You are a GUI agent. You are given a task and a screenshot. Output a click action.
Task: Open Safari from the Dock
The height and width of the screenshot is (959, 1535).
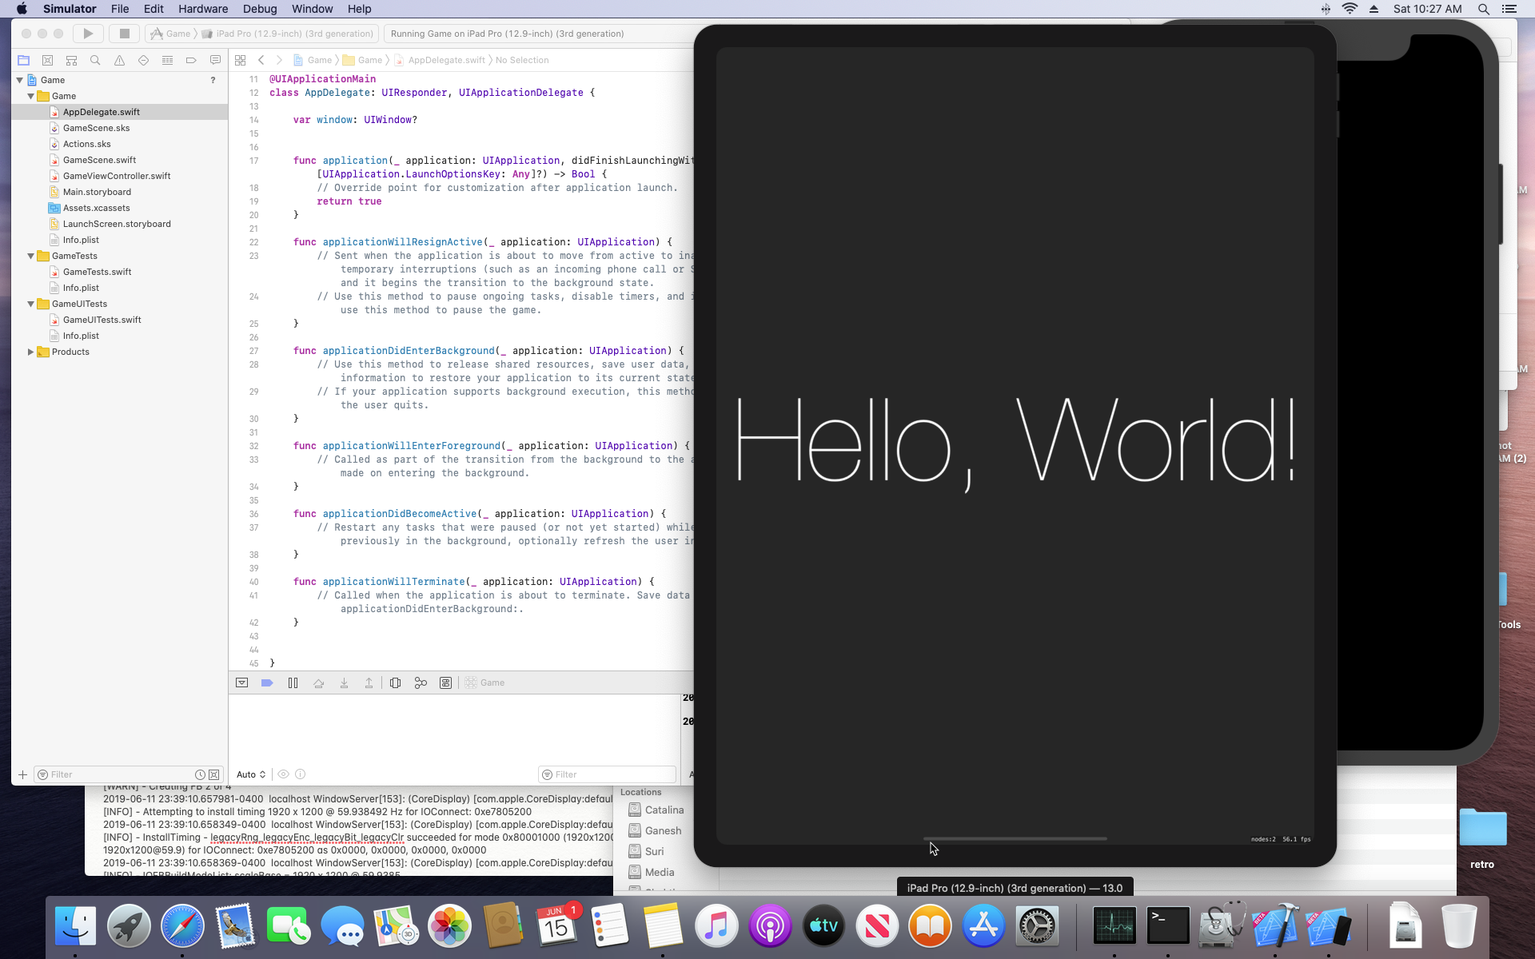tap(182, 926)
